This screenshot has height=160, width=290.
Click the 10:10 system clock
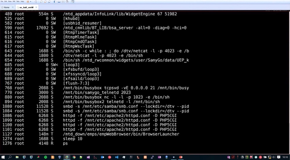click(x=285, y=157)
